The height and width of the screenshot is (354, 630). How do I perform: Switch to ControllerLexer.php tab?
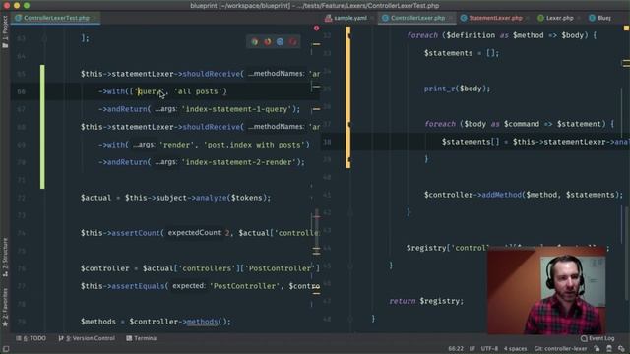pyautogui.click(x=417, y=18)
